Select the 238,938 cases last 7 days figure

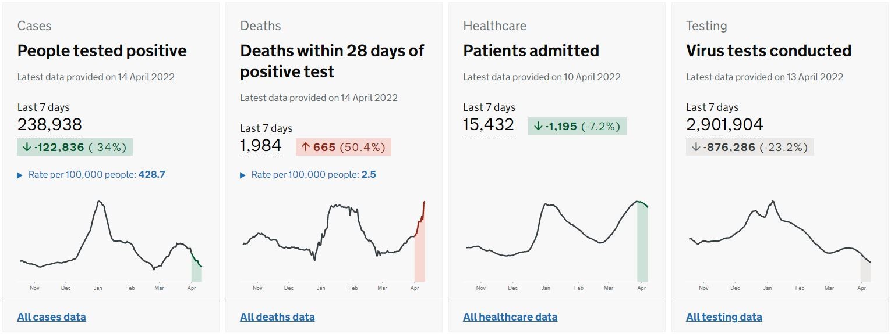pos(49,125)
